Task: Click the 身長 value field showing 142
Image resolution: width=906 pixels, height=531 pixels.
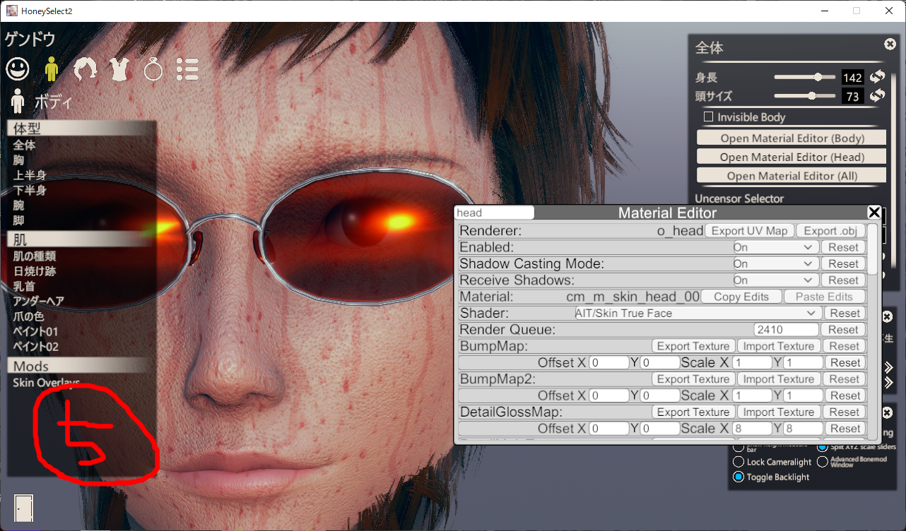Action: pyautogui.click(x=852, y=78)
